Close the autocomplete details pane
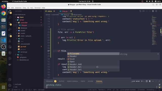Screen dimensions: 162x91 158,54
